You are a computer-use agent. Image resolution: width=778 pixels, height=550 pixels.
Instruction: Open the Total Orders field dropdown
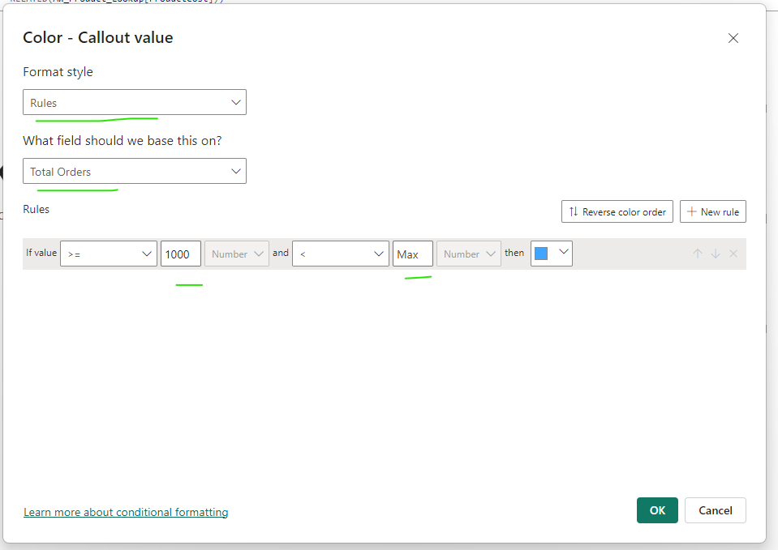(x=135, y=171)
